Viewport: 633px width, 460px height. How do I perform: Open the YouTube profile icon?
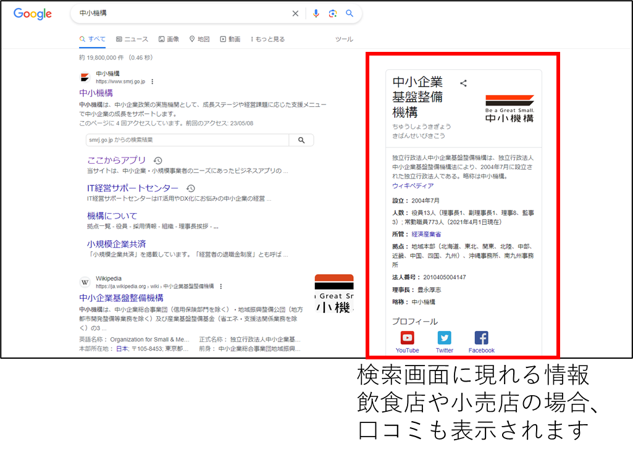click(x=407, y=337)
